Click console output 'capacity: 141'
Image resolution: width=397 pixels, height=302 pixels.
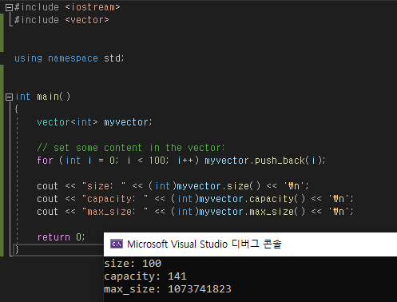145,276
